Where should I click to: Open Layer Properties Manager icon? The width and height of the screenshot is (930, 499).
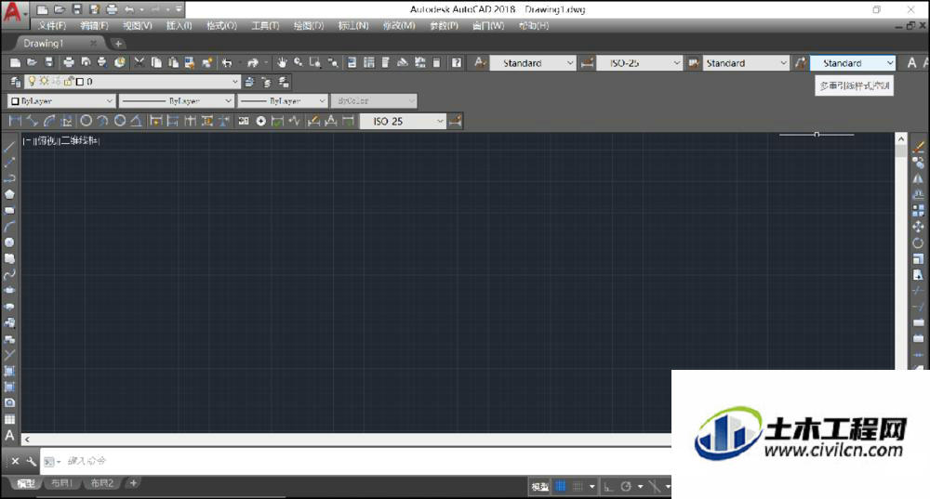coord(16,82)
